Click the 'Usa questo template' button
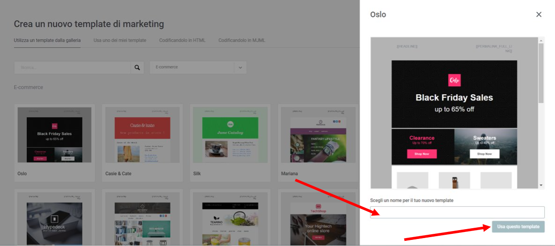The height and width of the screenshot is (246, 555). 518,227
